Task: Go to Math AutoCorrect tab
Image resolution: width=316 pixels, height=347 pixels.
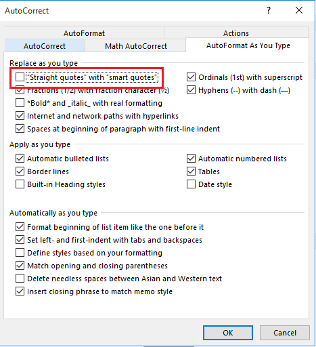Action: [136, 46]
